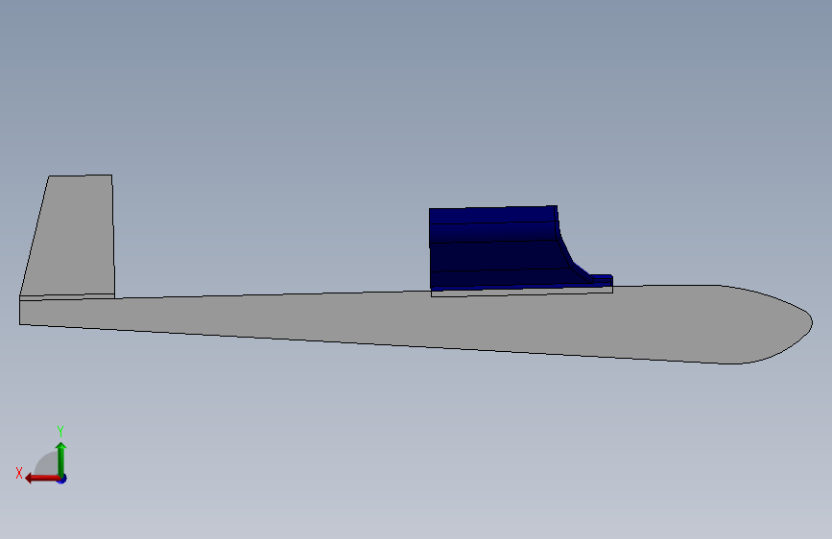Select the gray vertical tail fin

[74, 236]
